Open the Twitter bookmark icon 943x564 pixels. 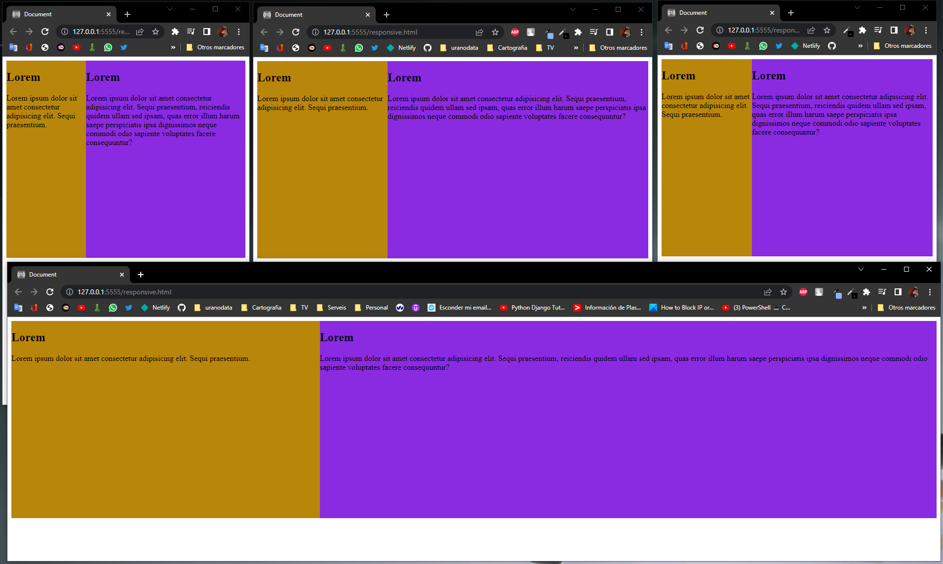tap(129, 307)
